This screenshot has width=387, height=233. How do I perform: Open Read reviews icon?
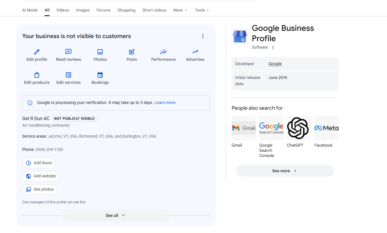pos(68,52)
